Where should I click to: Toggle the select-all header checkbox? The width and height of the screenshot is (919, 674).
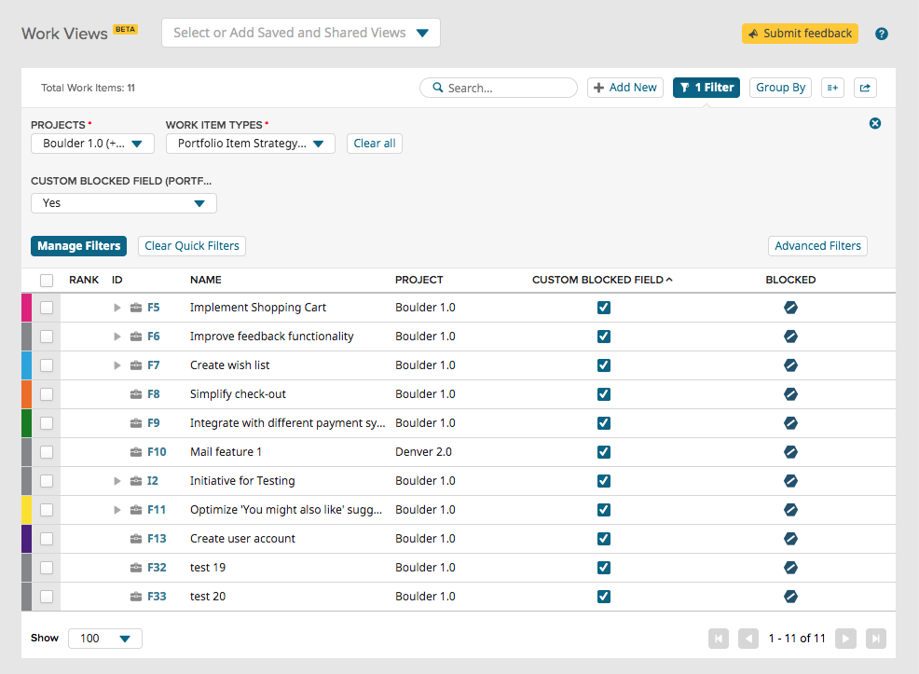[47, 281]
